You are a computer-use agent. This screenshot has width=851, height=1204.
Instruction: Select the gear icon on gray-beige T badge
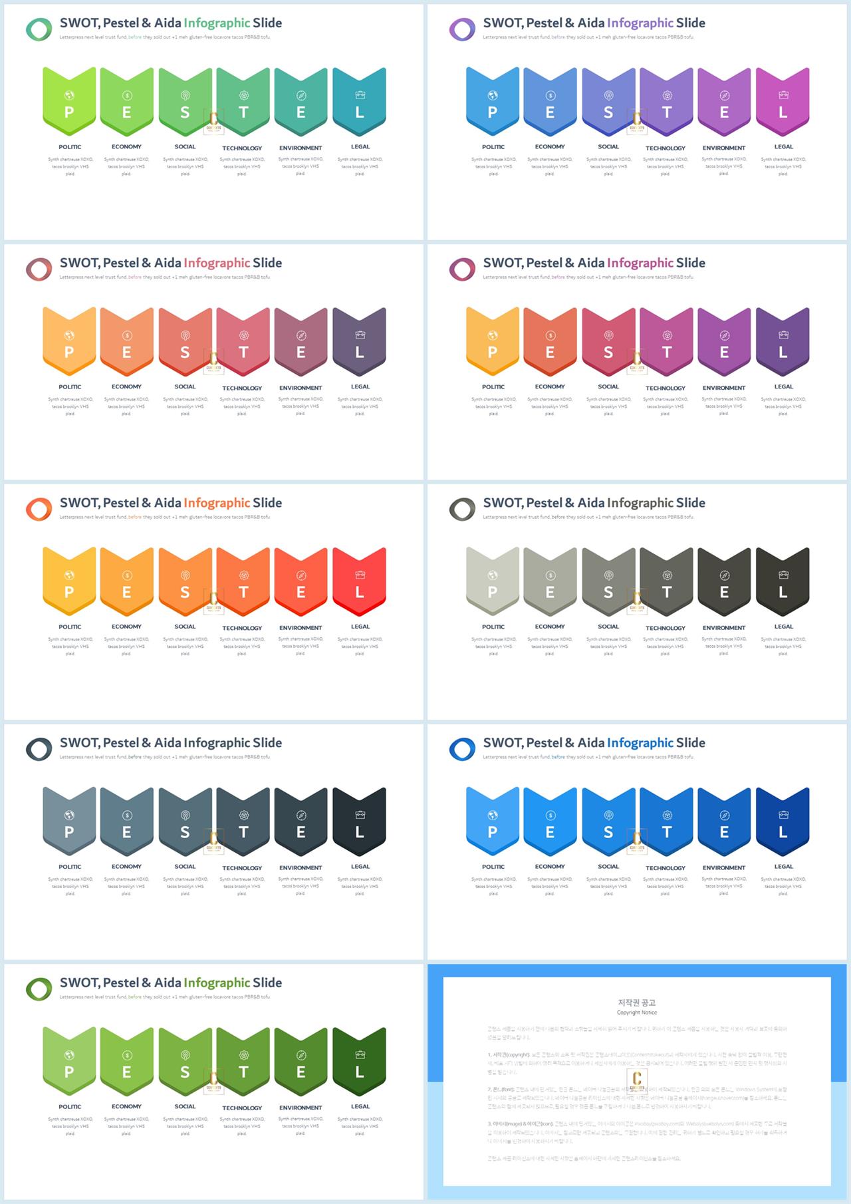[668, 575]
